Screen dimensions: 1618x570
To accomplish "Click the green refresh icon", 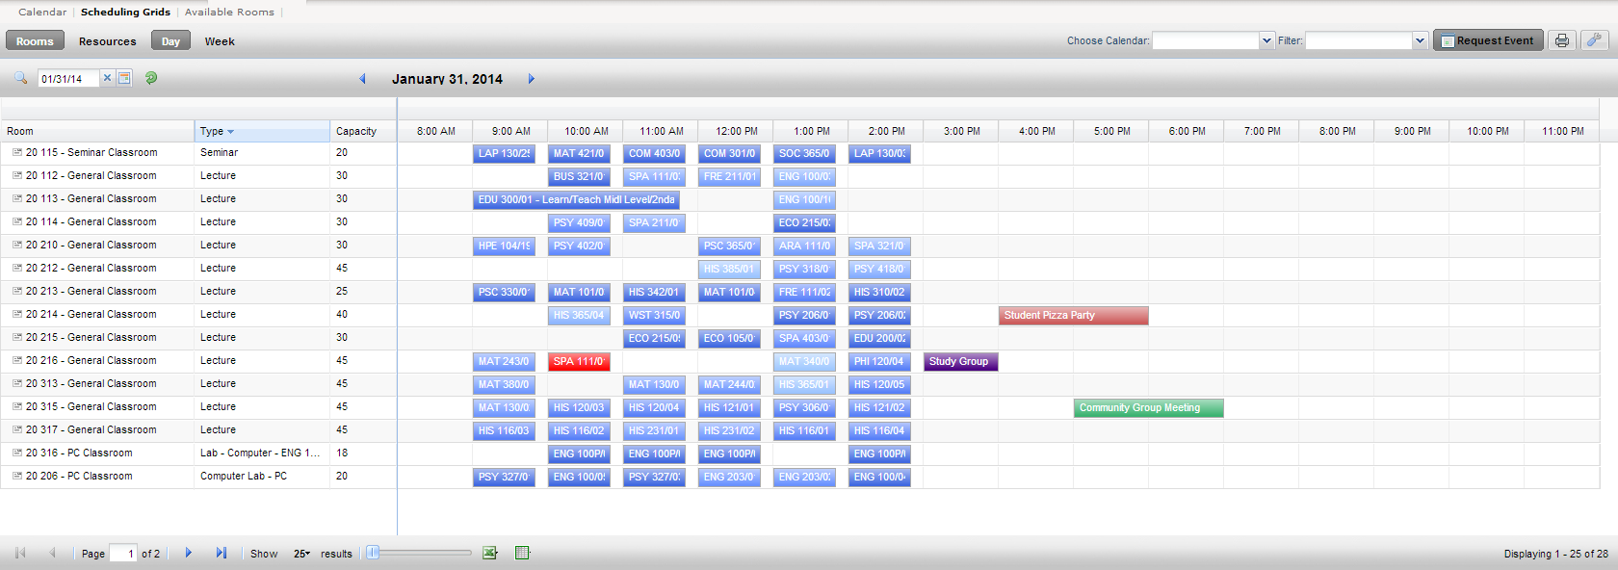I will 151,78.
